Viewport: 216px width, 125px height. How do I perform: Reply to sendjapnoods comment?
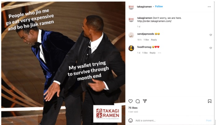pyautogui.click(x=154, y=40)
